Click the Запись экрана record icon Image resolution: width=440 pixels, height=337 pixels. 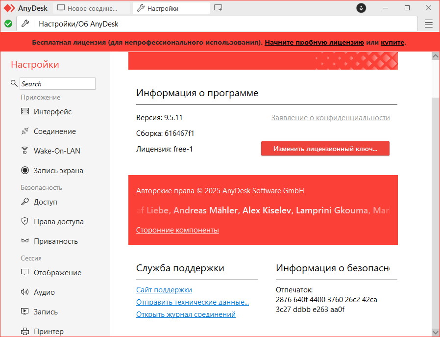pyautogui.click(x=25, y=170)
